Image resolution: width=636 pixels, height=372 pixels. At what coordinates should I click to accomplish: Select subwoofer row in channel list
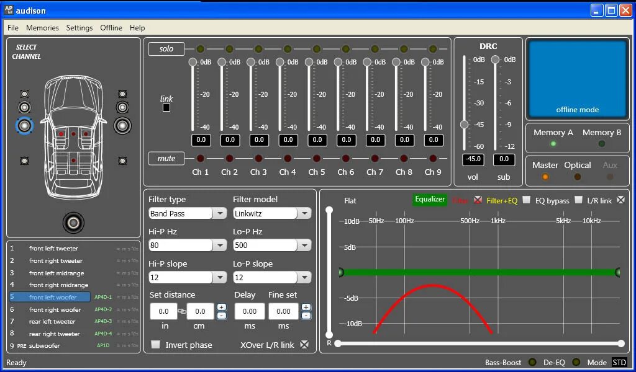click(x=74, y=346)
